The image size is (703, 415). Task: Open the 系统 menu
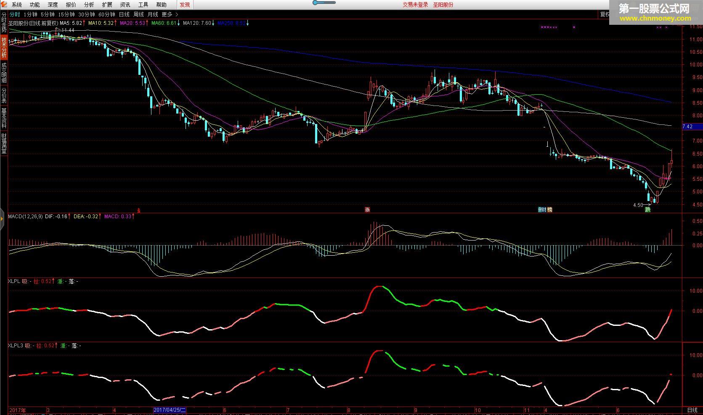point(17,5)
